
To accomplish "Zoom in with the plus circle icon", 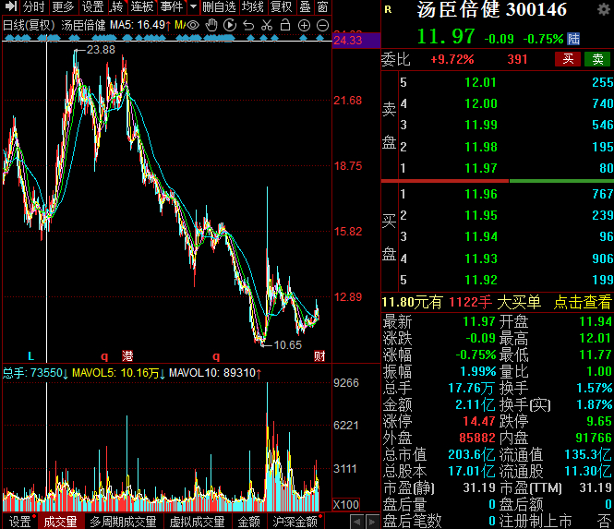I will click(x=304, y=26).
